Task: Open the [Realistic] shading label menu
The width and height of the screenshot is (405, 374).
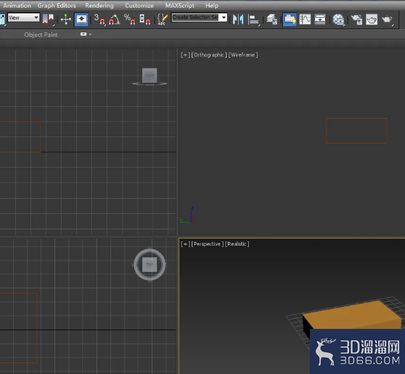Action: pos(237,244)
